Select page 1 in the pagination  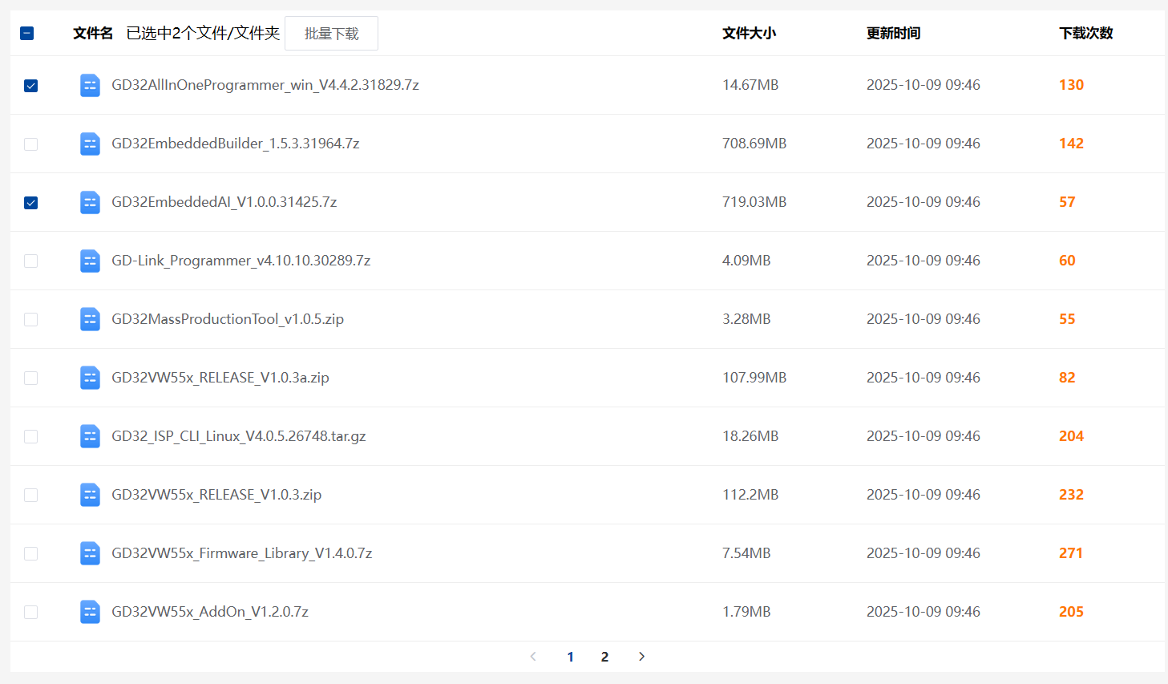[570, 657]
